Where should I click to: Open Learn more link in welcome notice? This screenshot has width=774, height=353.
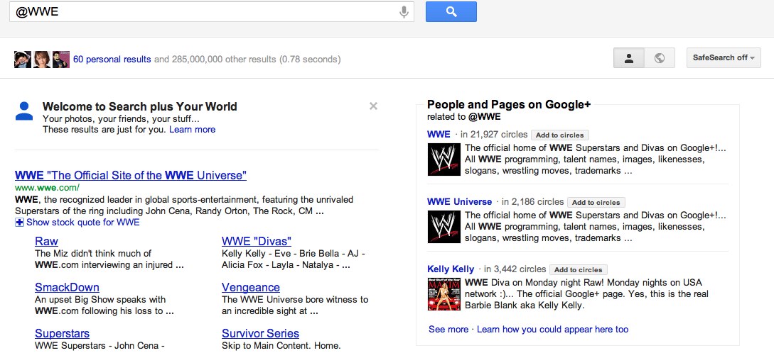point(192,130)
